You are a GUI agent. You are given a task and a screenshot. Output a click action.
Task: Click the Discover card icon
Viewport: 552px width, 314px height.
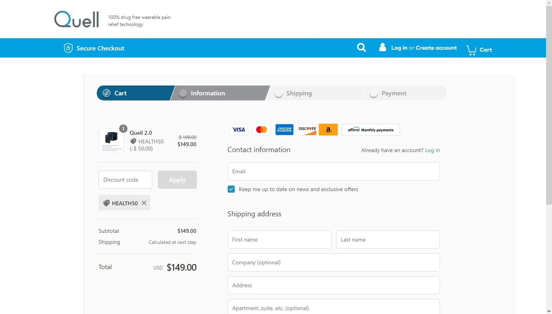coord(307,130)
